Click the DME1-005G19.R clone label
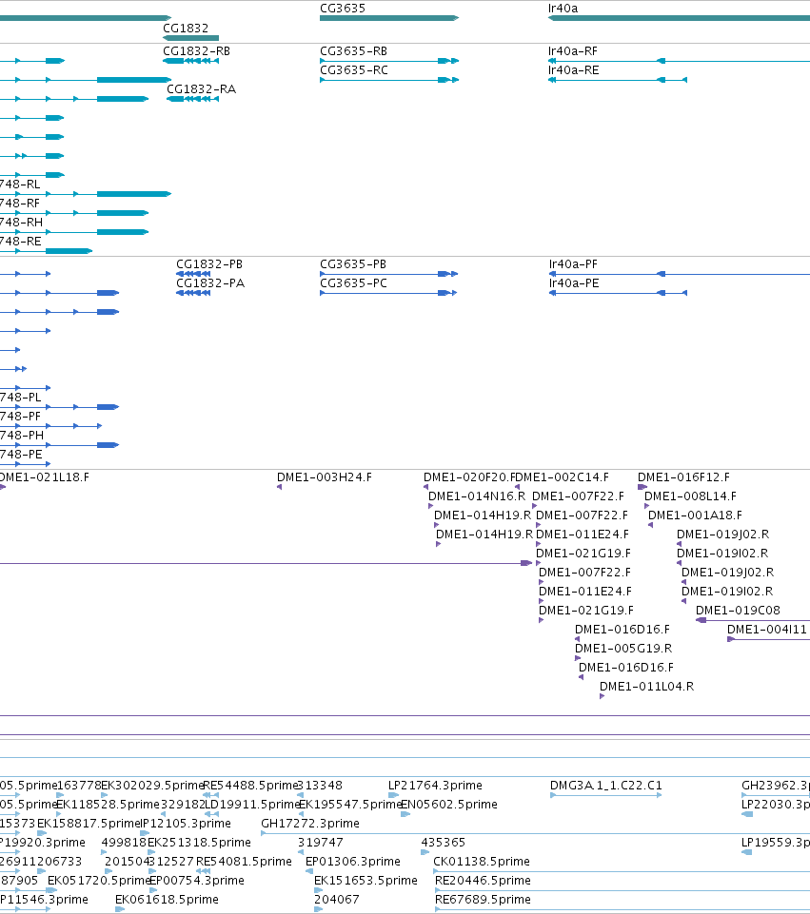This screenshot has height=914, width=810. pyautogui.click(x=623, y=649)
